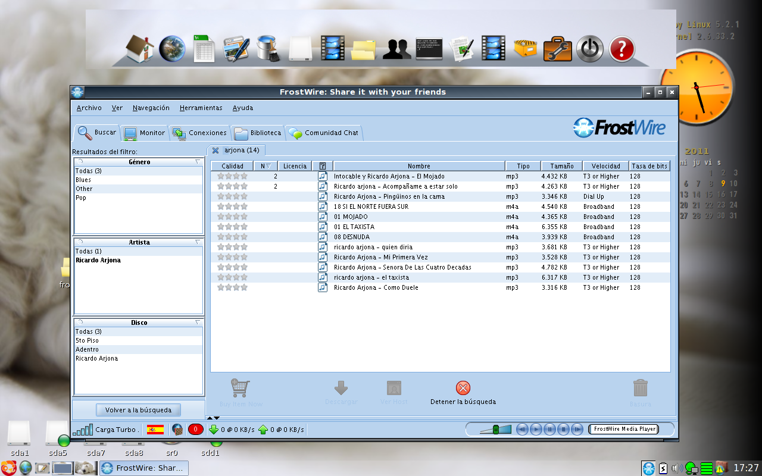Click the Buy Item Now shopping cart
Viewport: 762px width, 476px height.
(x=241, y=393)
